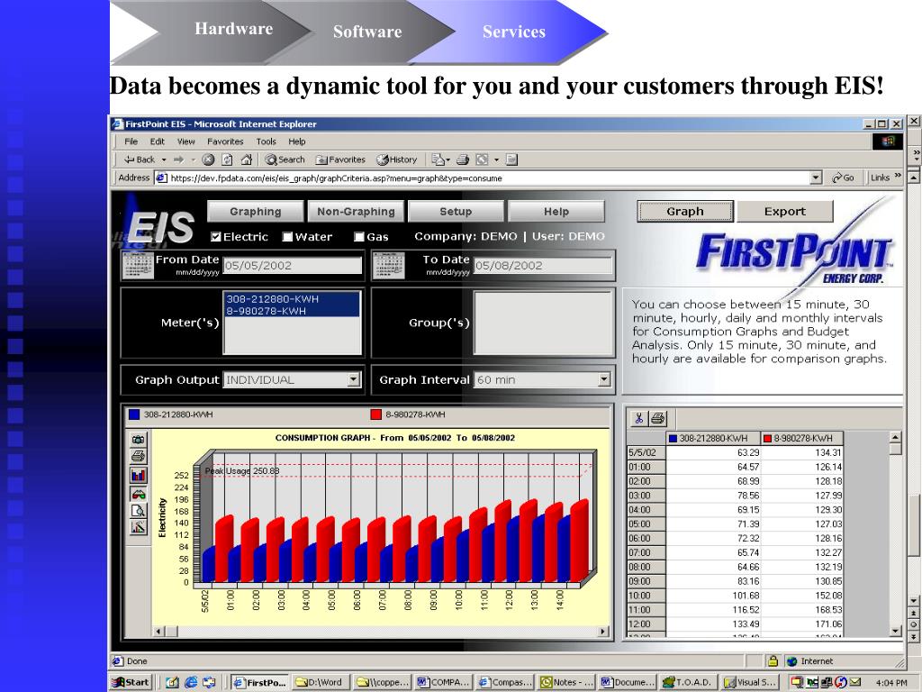Viewport: 922px width, 692px height.
Task: Click graph horizontal scrollbar right arrow
Action: tap(602, 632)
